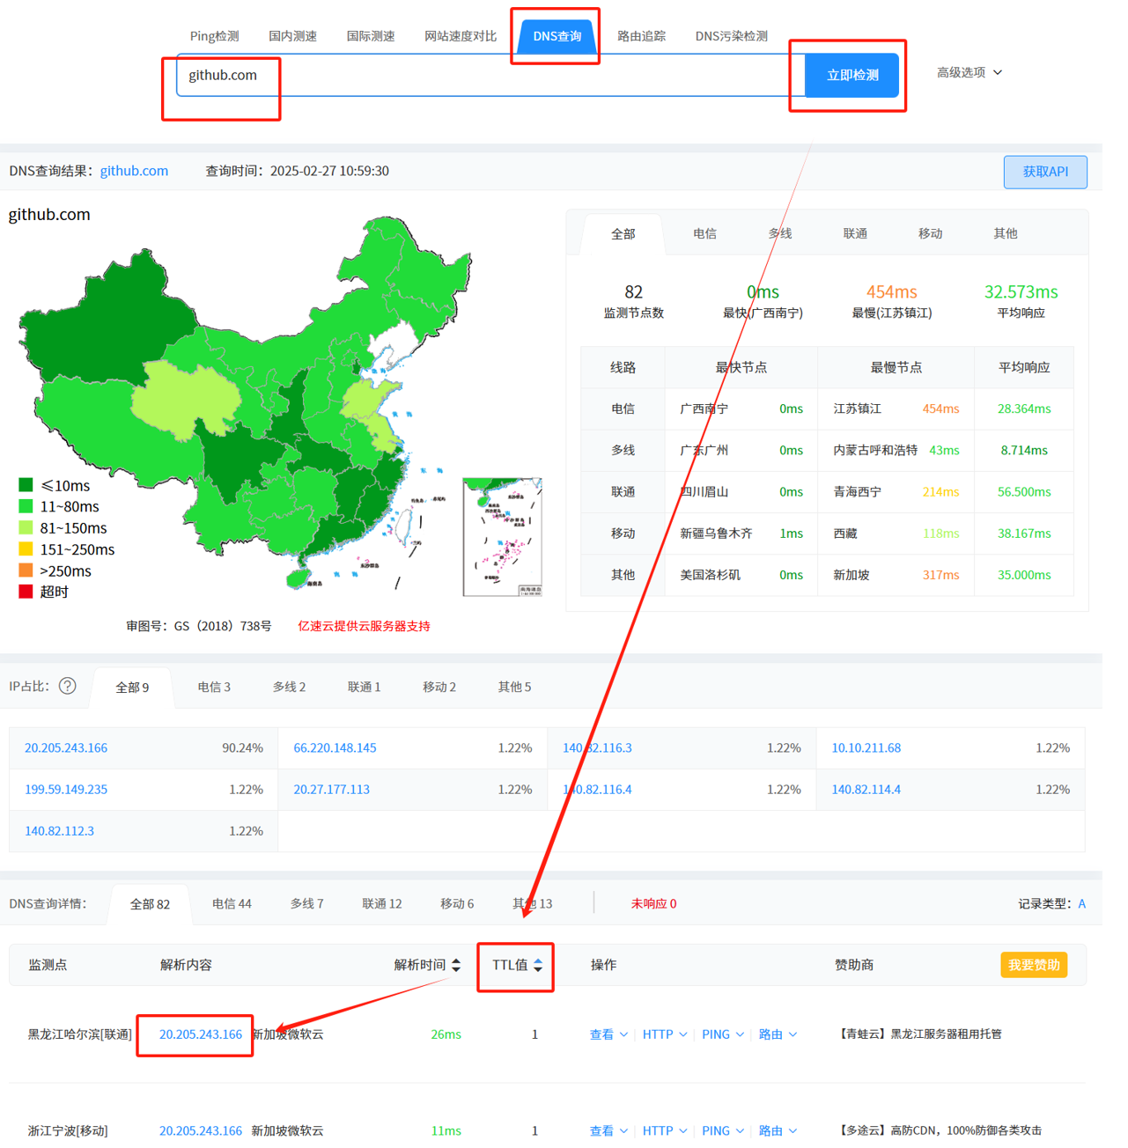The image size is (1128, 1148).
Task: Select 电信 44 DNS details tab
Action: pos(232,903)
